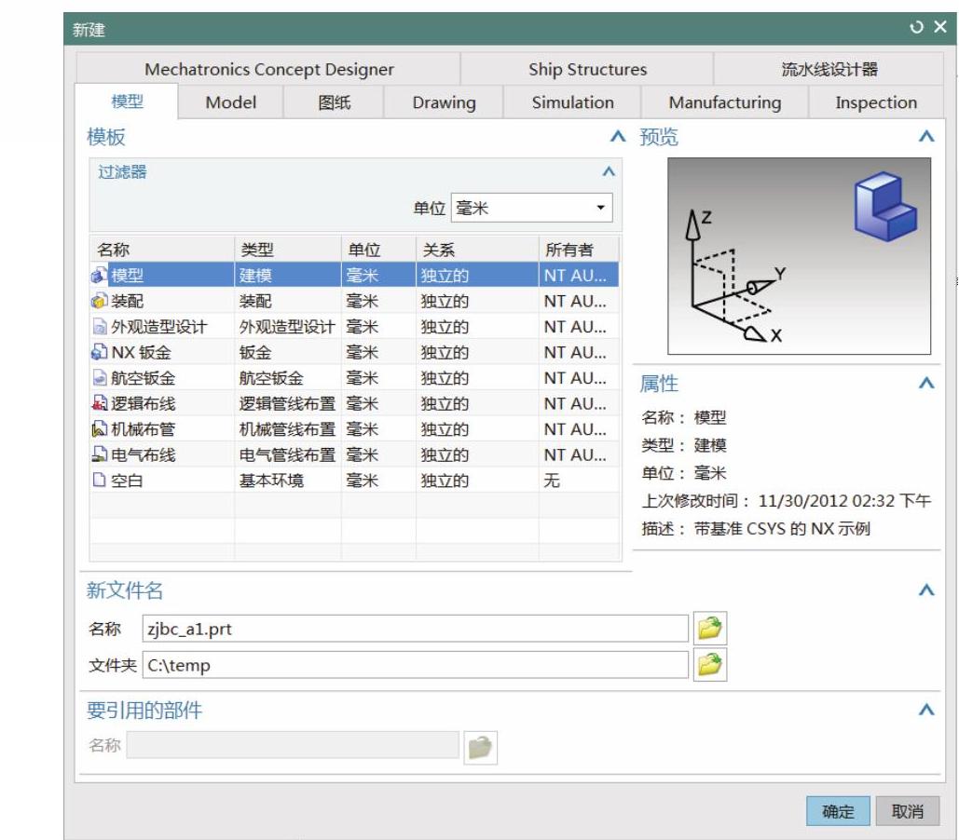The image size is (959, 840).
Task: Click the 外观造型设计 row icon
Action: coord(99,327)
